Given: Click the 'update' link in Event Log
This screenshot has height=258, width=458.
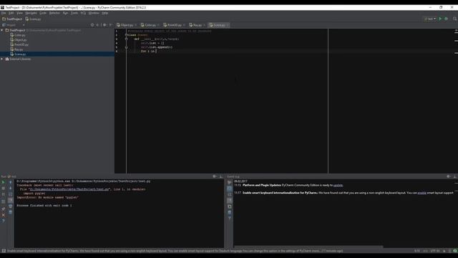Looking at the screenshot, I should pos(338,185).
